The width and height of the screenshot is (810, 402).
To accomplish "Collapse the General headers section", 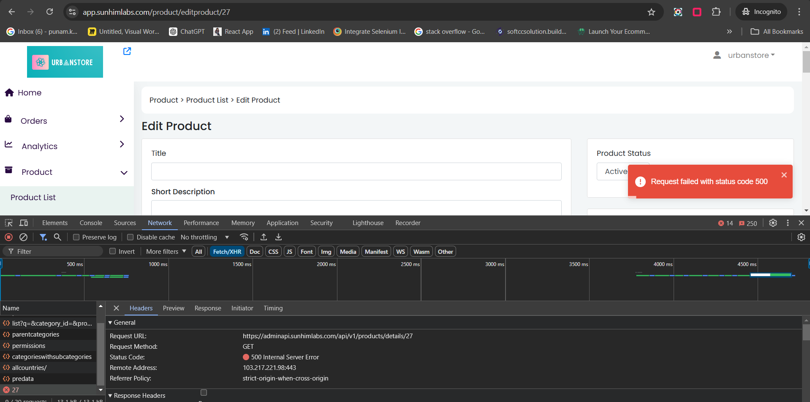I will (110, 323).
